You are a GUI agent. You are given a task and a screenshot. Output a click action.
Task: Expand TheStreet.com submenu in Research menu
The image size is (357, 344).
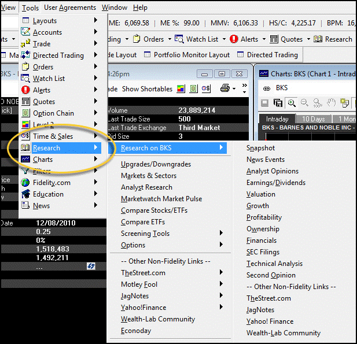221,272
